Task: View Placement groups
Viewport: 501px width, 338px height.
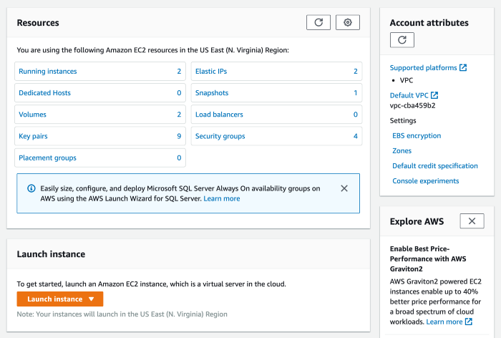Action: [47, 158]
